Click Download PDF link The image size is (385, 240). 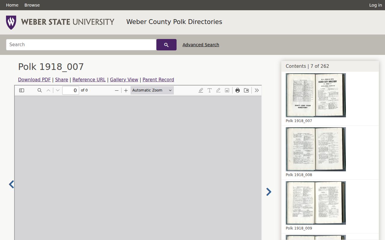tap(34, 79)
